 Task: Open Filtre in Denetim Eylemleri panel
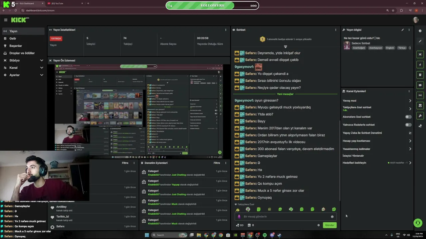[217, 163]
